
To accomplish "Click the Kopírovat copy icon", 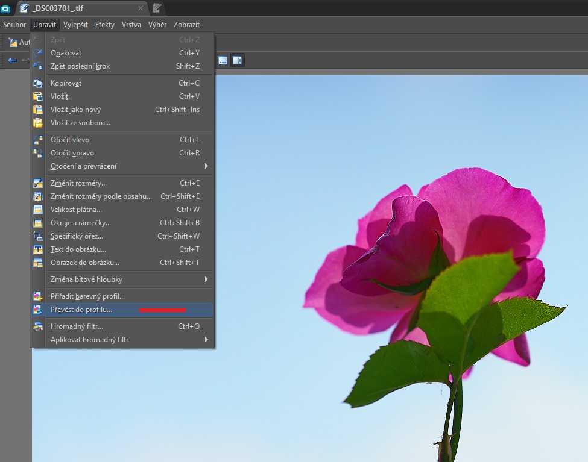I will (x=38, y=83).
